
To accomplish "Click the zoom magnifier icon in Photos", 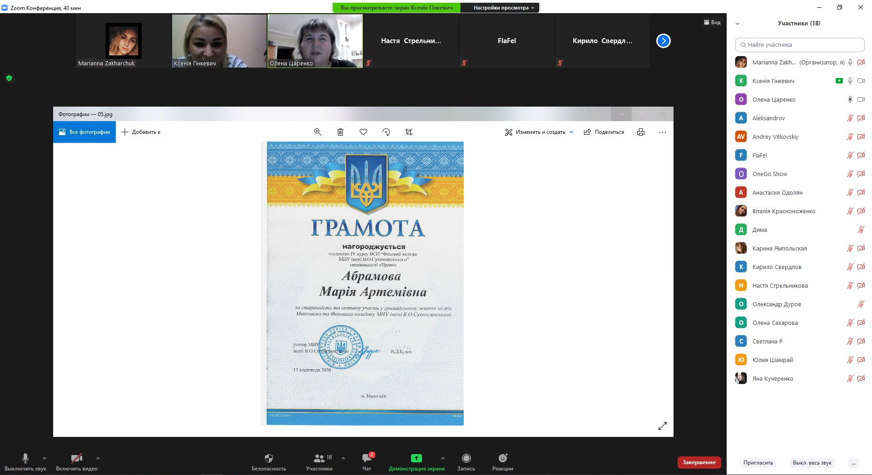I will point(317,132).
